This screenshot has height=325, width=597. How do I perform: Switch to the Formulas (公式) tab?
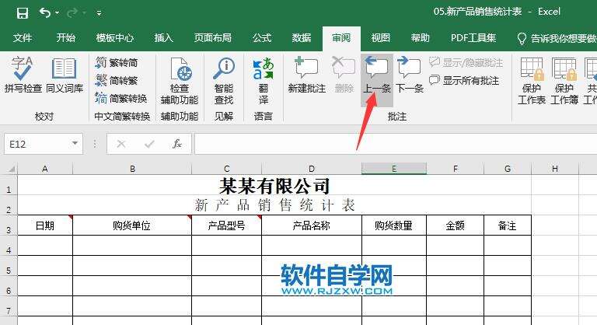coord(262,37)
